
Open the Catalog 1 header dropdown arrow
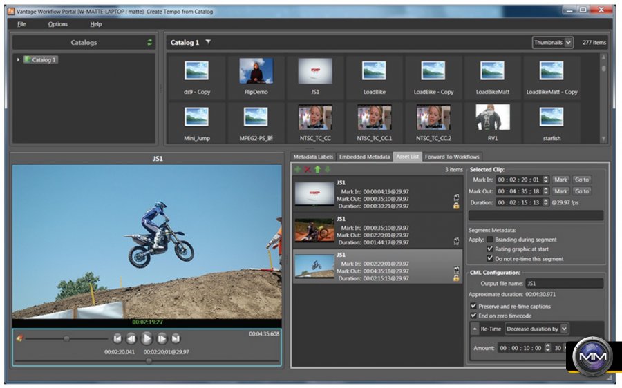[x=208, y=42]
